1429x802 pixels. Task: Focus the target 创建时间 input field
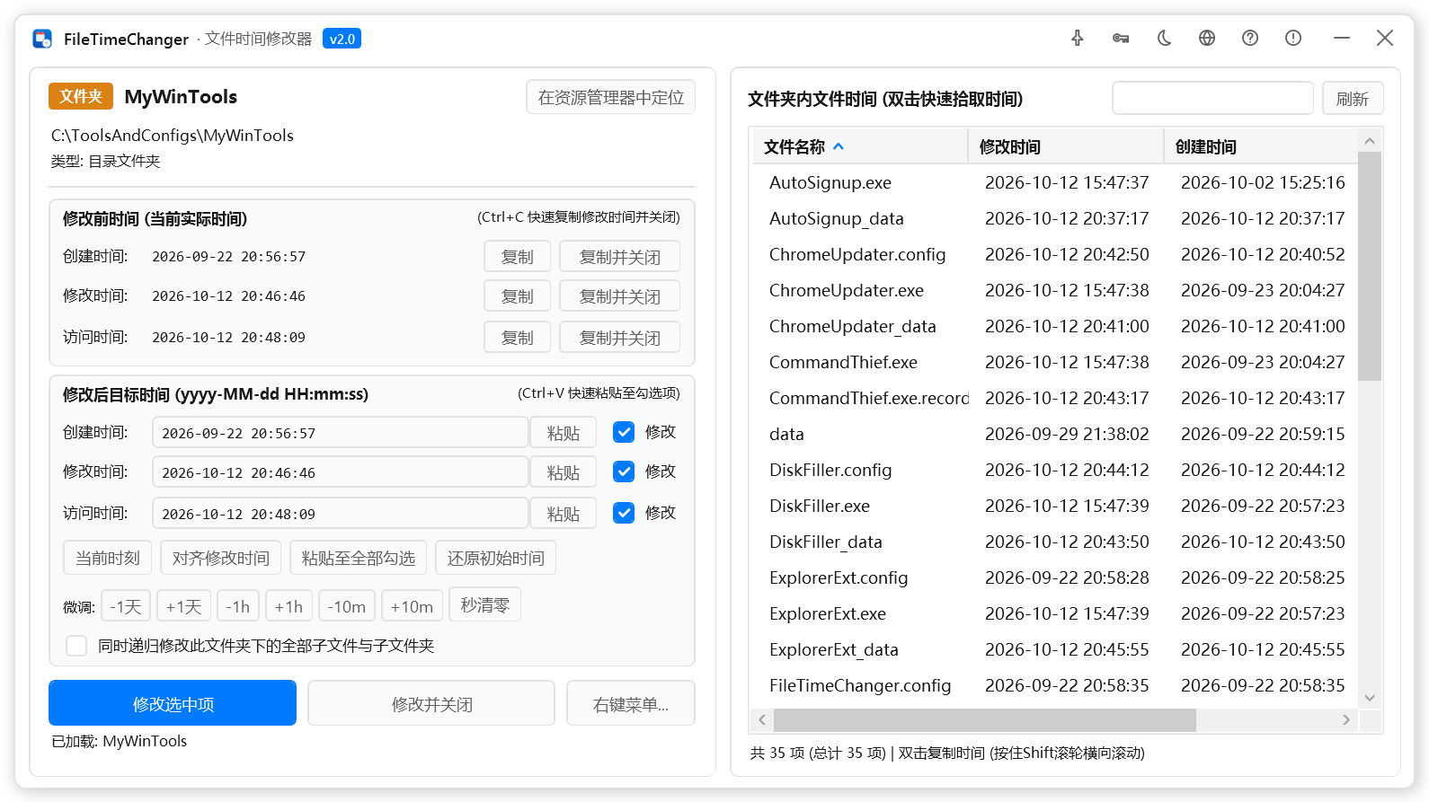click(340, 432)
